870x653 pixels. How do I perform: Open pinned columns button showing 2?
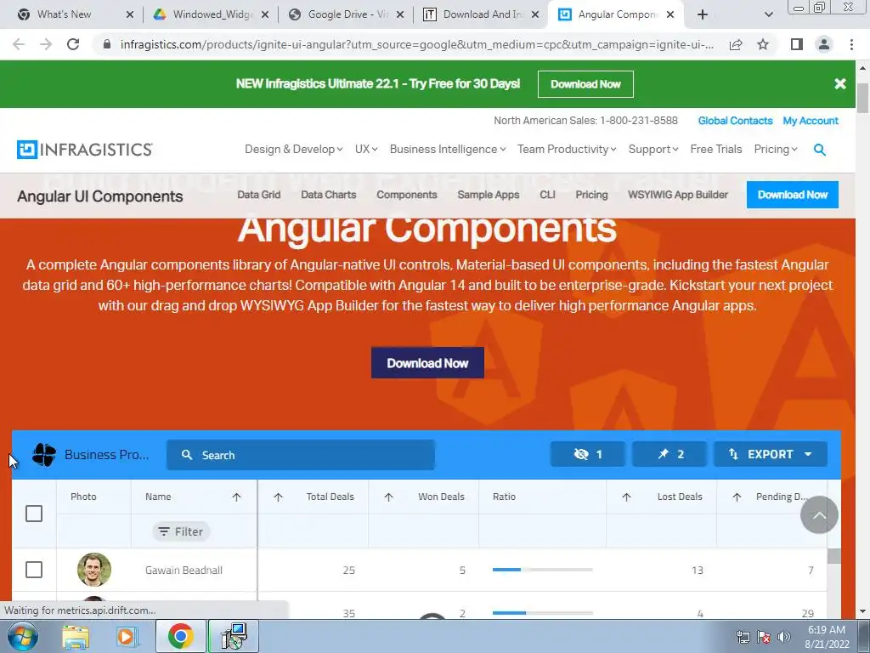[x=669, y=454]
